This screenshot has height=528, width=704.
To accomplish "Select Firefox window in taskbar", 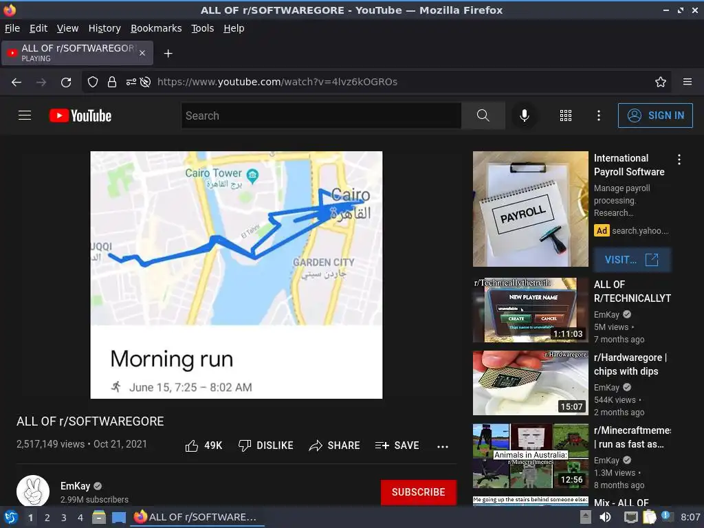I will [197, 518].
